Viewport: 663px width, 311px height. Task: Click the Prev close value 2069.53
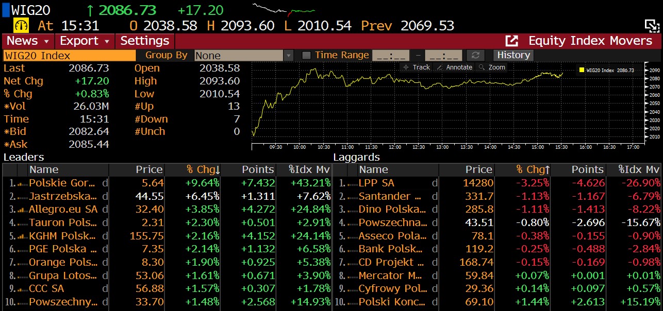427,25
